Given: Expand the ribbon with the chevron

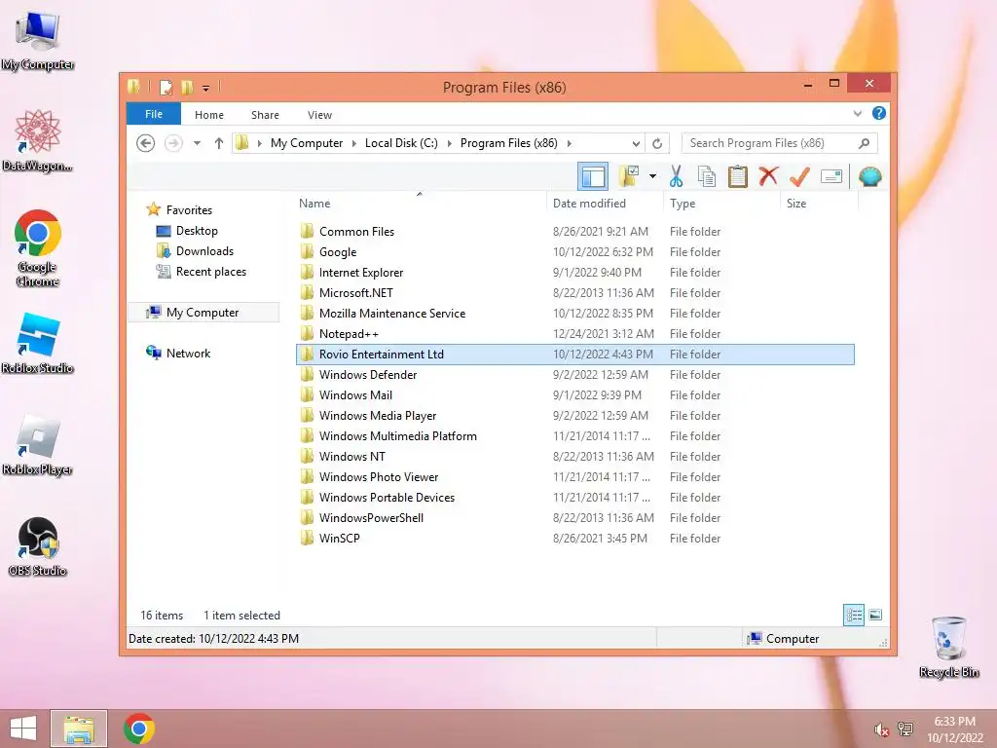Looking at the screenshot, I should coord(857,114).
